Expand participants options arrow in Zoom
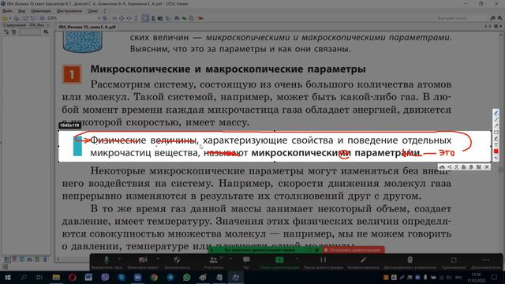This screenshot has height=284, width=505. click(230, 258)
